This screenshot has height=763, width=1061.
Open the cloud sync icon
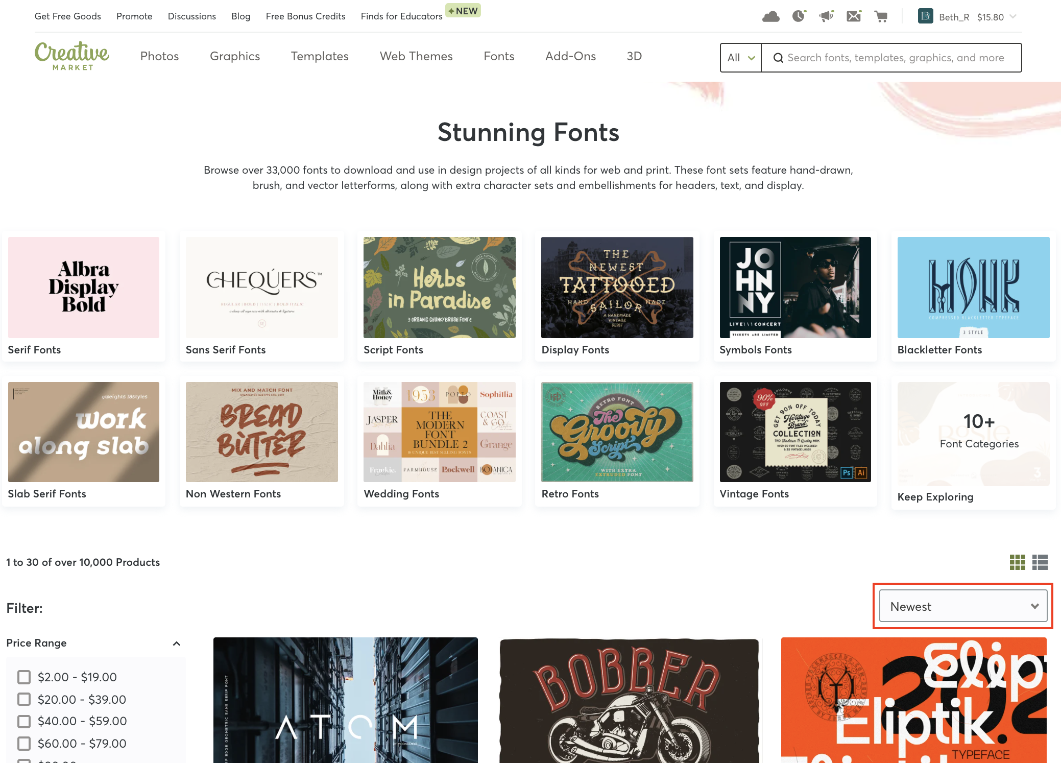(770, 17)
